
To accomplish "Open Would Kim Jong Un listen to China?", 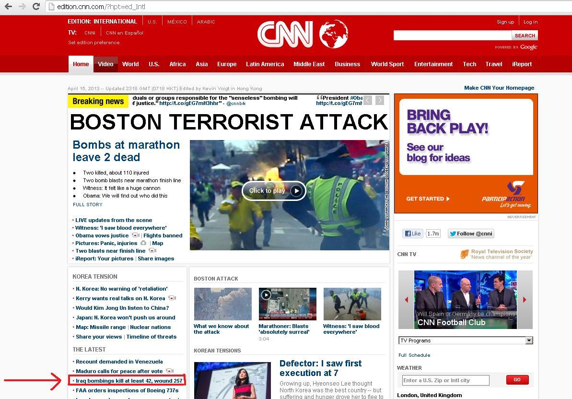I will point(122,308).
